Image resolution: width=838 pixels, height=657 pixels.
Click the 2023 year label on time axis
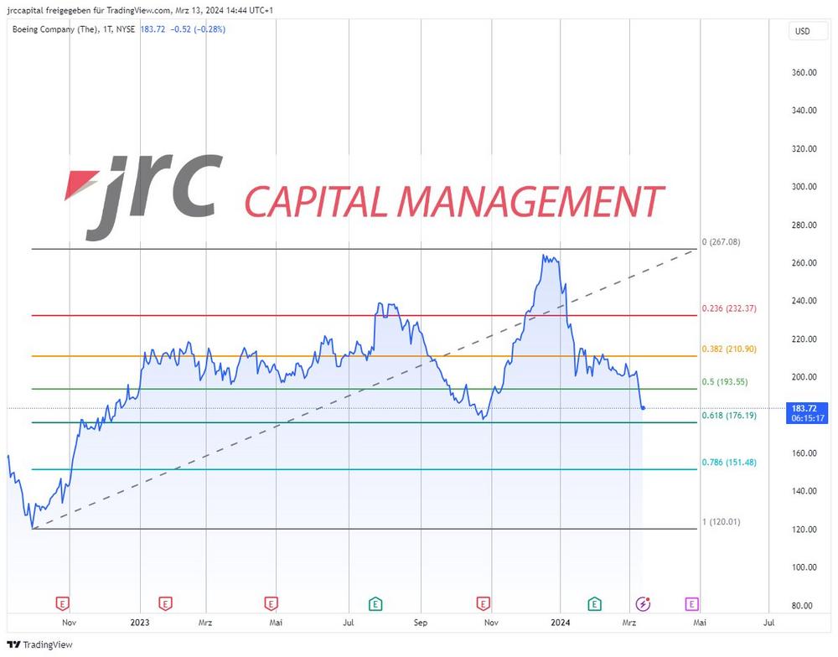tap(140, 623)
